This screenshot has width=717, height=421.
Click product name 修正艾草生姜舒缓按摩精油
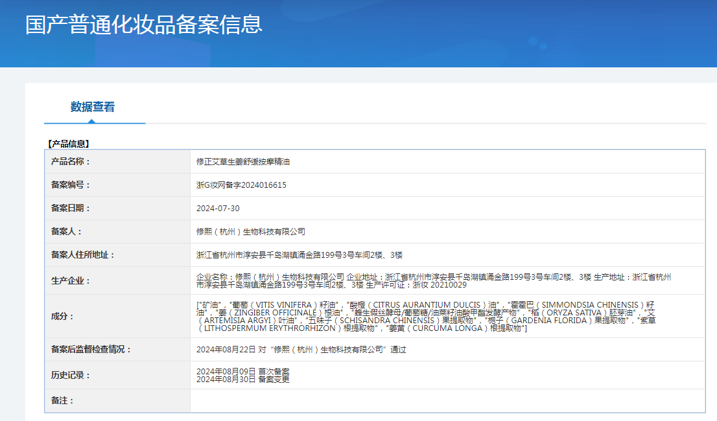(243, 162)
